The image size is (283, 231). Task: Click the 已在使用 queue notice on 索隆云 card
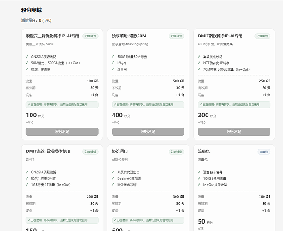click(x=62, y=104)
